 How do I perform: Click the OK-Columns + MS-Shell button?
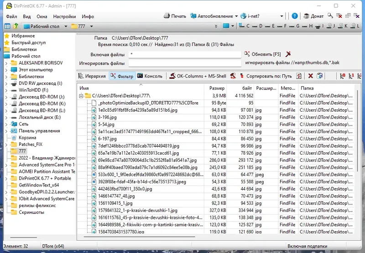pyautogui.click(x=198, y=76)
